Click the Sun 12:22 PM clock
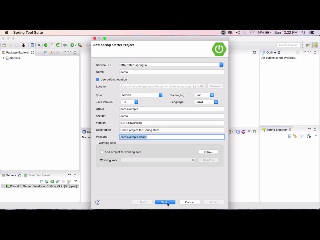Image resolution: width=320 pixels, height=240 pixels. [286, 32]
